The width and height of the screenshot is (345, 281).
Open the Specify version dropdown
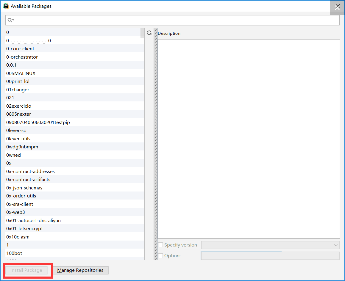(x=270, y=245)
